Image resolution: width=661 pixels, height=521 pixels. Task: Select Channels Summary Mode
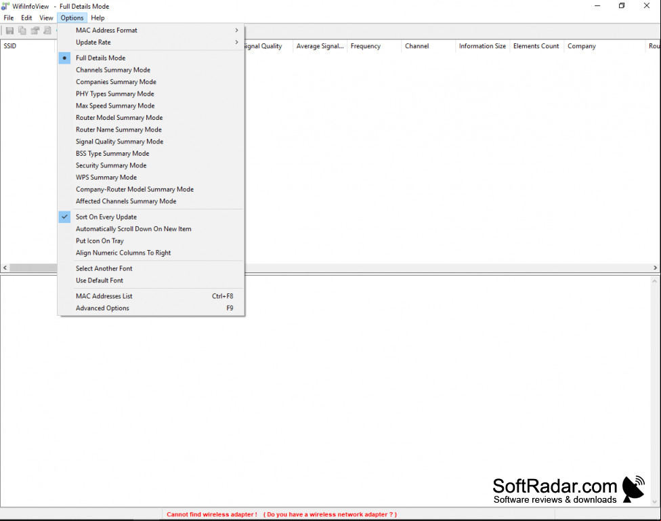[151, 70]
